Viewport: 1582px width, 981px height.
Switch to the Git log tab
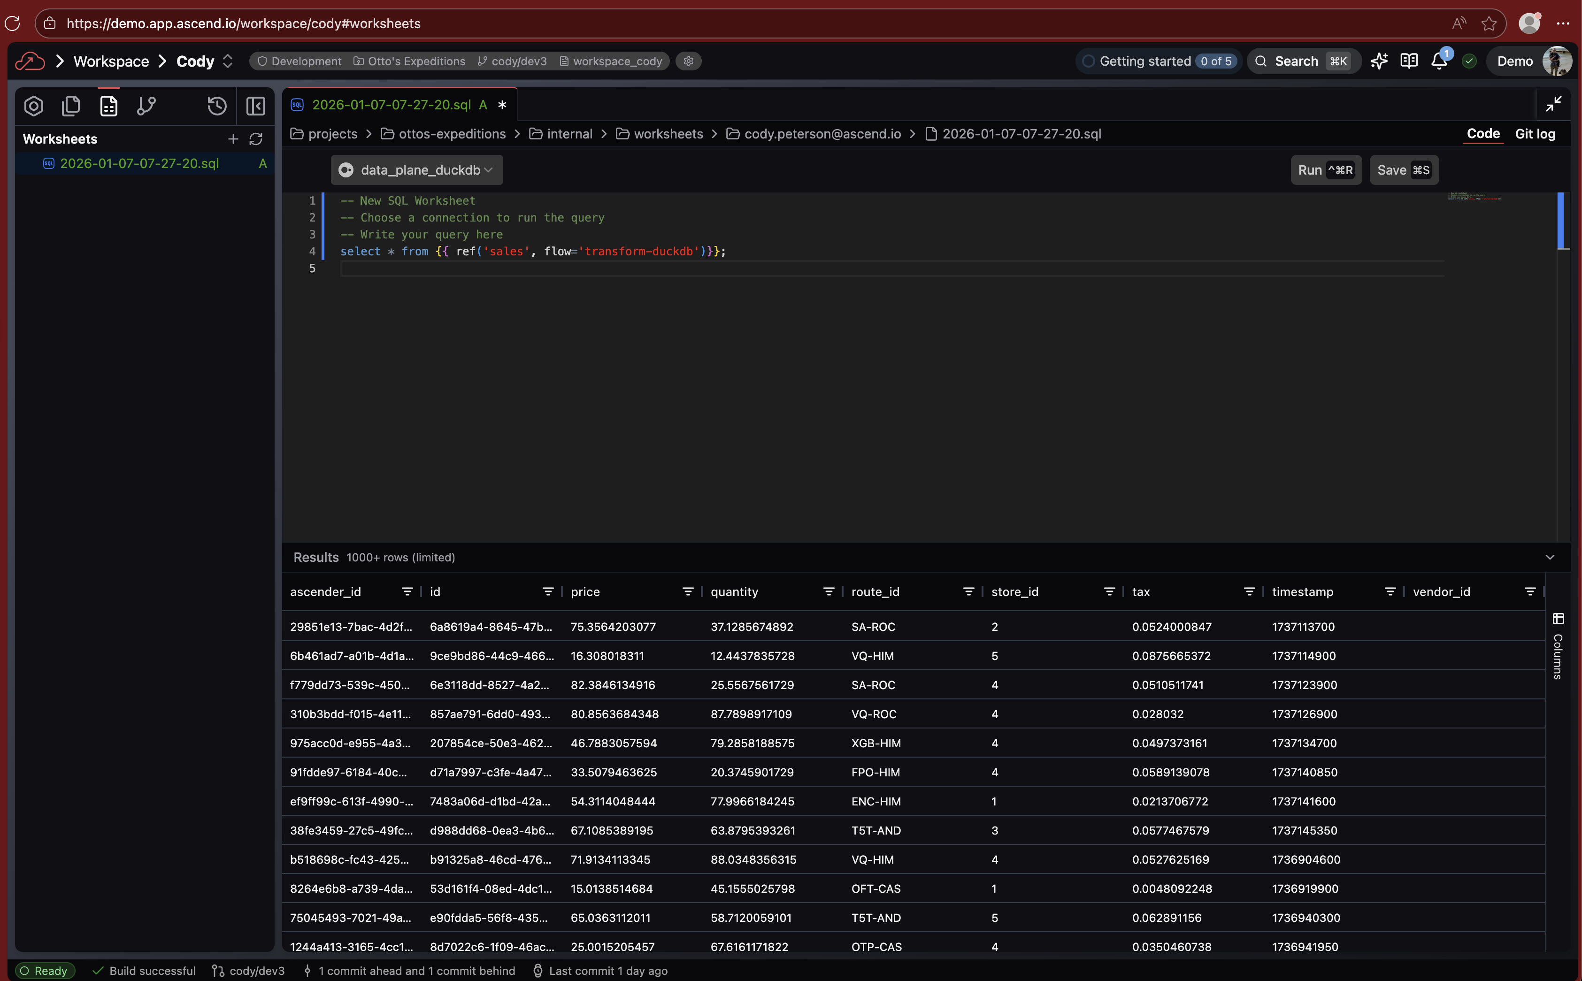[1535, 134]
